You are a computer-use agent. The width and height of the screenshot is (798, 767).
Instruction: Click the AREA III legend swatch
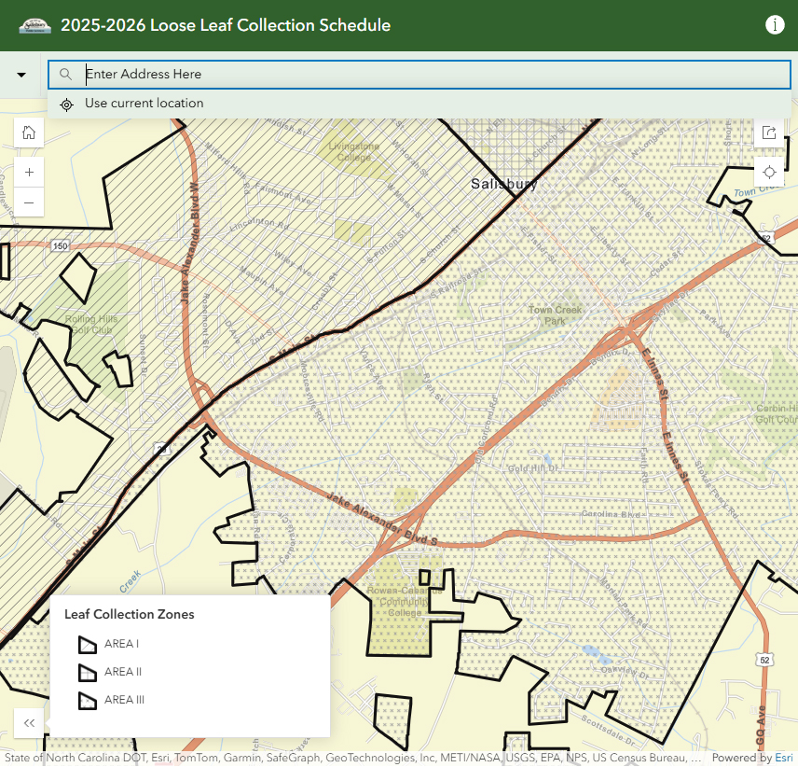(x=87, y=700)
